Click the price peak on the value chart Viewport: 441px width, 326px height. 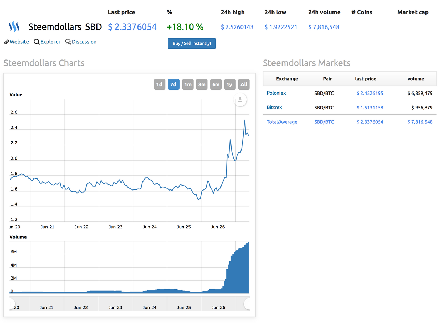[245, 120]
